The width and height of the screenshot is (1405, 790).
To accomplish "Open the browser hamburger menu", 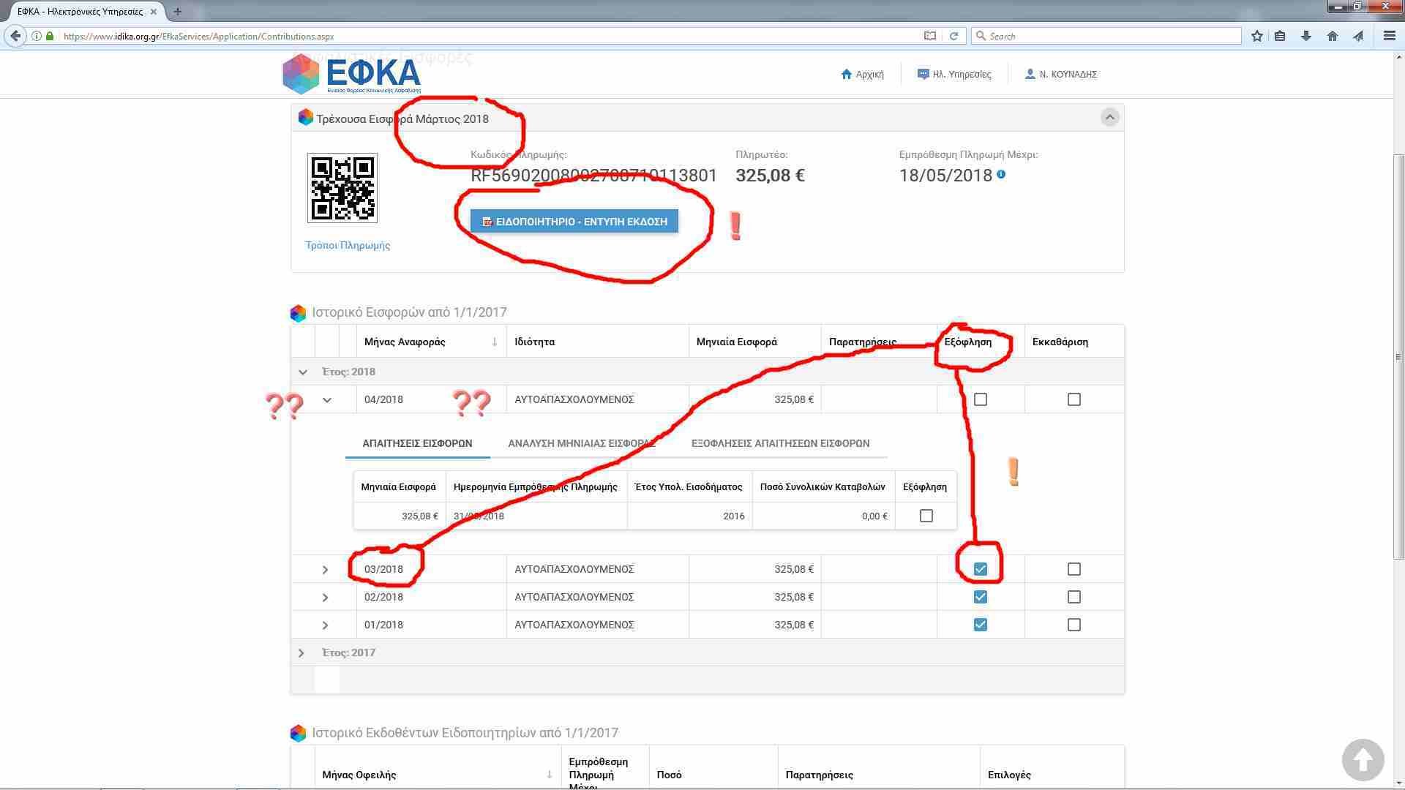I will [1389, 36].
